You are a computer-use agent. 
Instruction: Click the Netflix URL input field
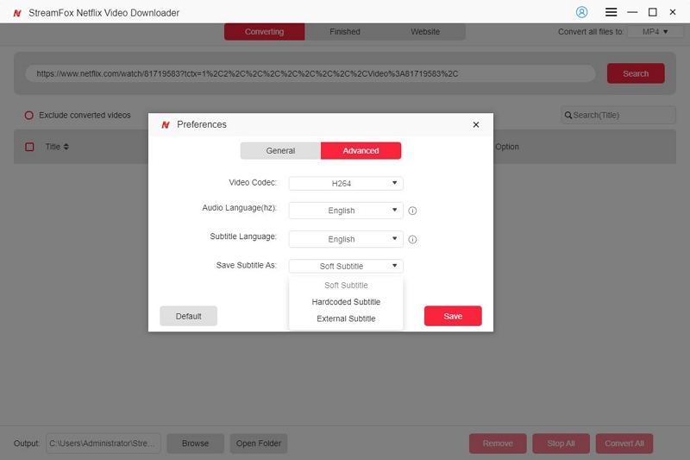pyautogui.click(x=310, y=73)
